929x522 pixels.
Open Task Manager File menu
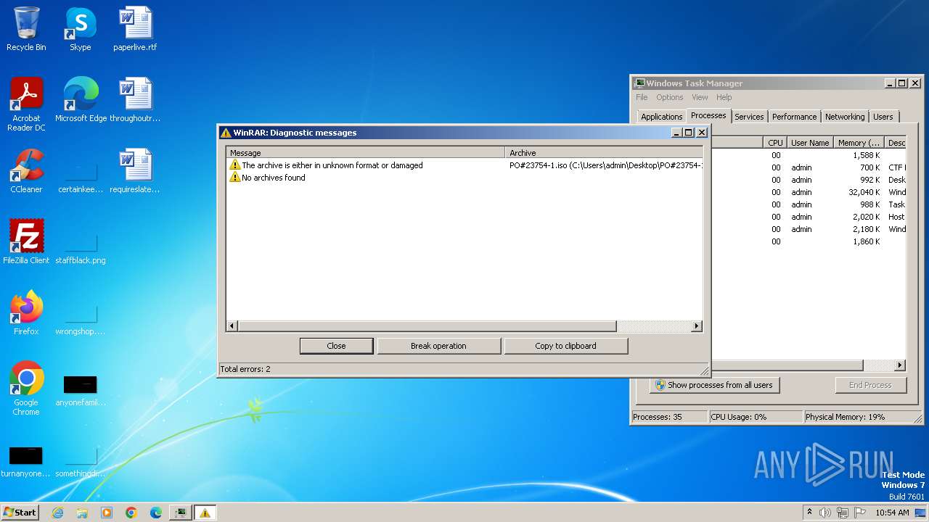(x=642, y=97)
